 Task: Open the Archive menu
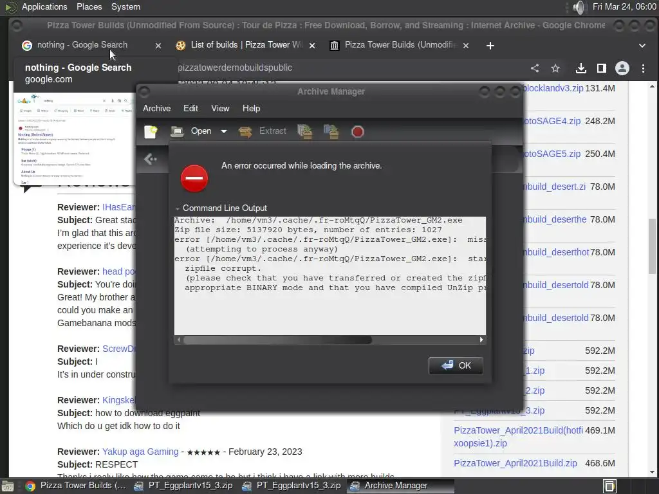157,108
